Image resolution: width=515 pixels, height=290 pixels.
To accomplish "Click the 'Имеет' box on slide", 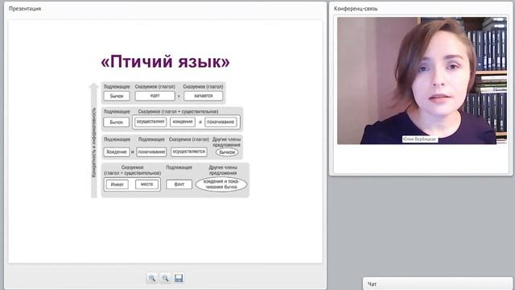I will pyautogui.click(x=117, y=184).
